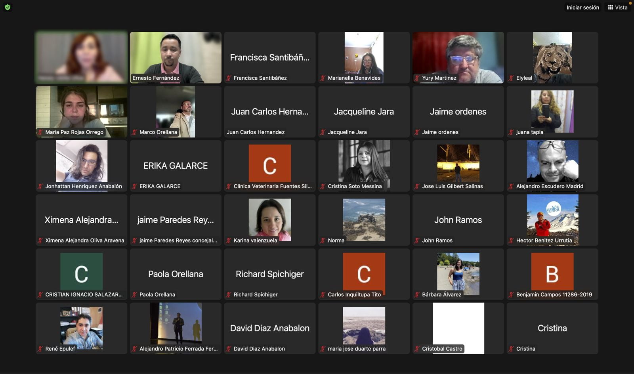634x374 pixels.
Task: Click muted mic icon next to ERIKA GALARCE
Action: click(x=134, y=186)
